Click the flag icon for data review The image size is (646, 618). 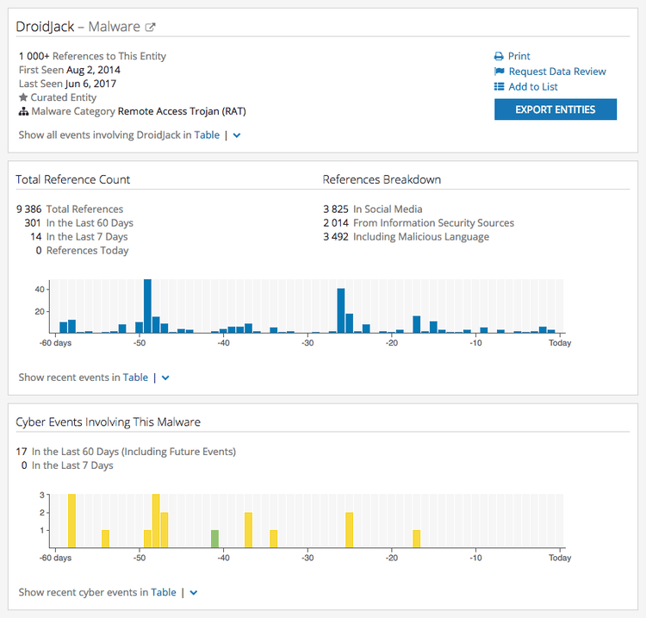(x=499, y=72)
